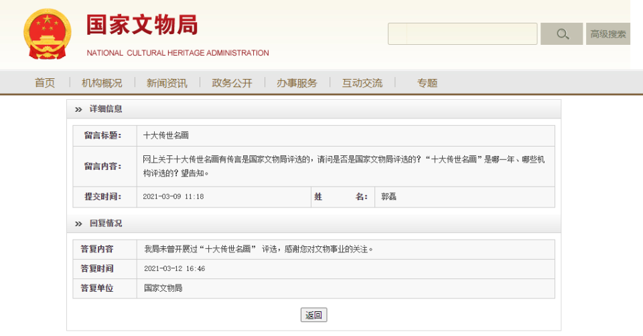Click the 详细信息 section header
The height and width of the screenshot is (336, 643).
313,109
